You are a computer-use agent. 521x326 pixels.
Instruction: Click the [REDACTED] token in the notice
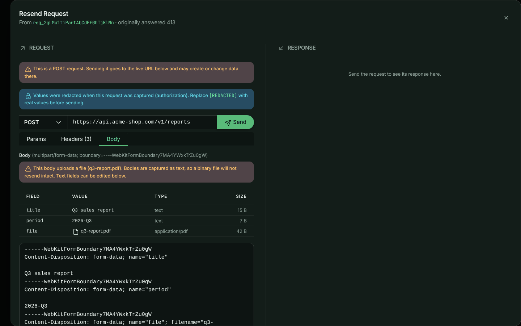click(223, 96)
